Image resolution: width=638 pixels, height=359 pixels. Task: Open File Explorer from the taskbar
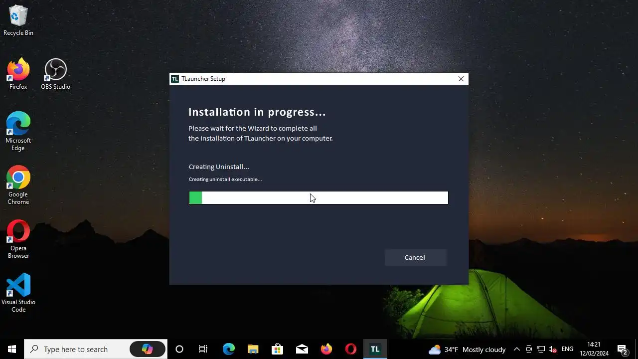(x=253, y=349)
